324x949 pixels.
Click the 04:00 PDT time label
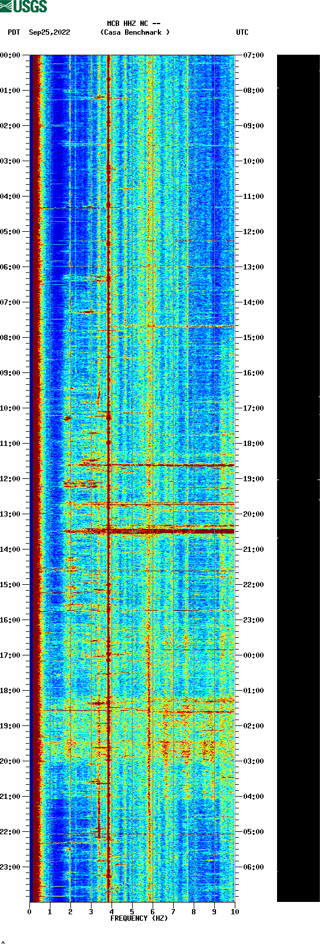point(11,197)
